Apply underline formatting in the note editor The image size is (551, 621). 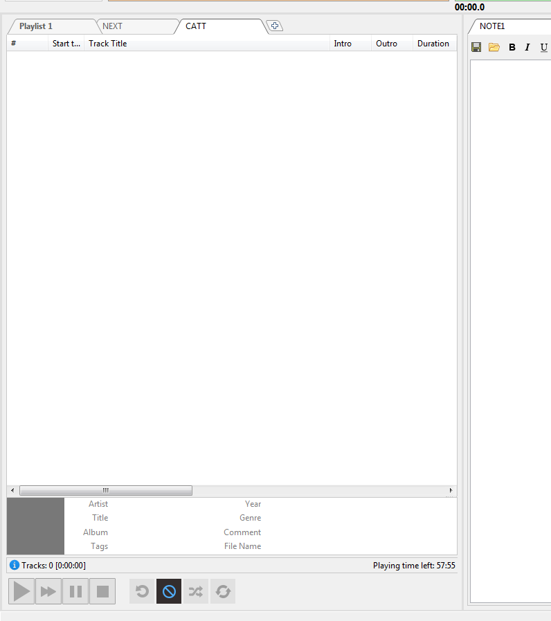click(x=543, y=47)
